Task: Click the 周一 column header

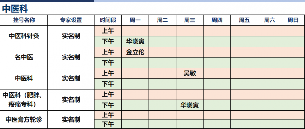Action: pos(135,20)
